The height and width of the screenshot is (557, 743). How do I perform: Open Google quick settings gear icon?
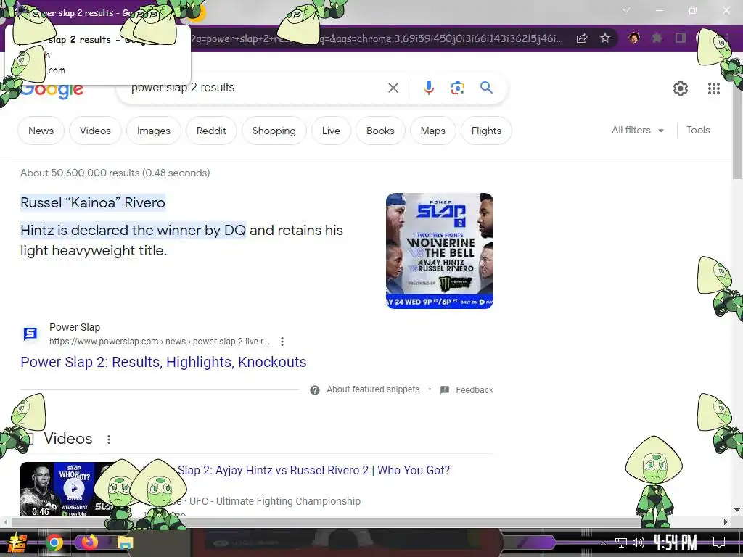[681, 88]
